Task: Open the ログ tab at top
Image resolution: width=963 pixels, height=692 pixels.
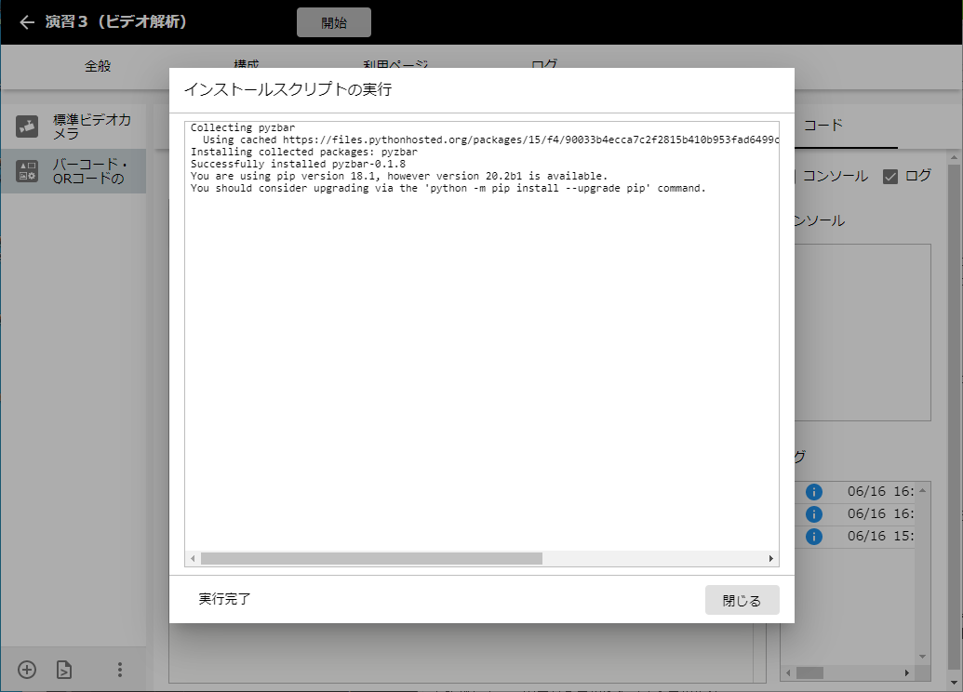Action: point(544,64)
